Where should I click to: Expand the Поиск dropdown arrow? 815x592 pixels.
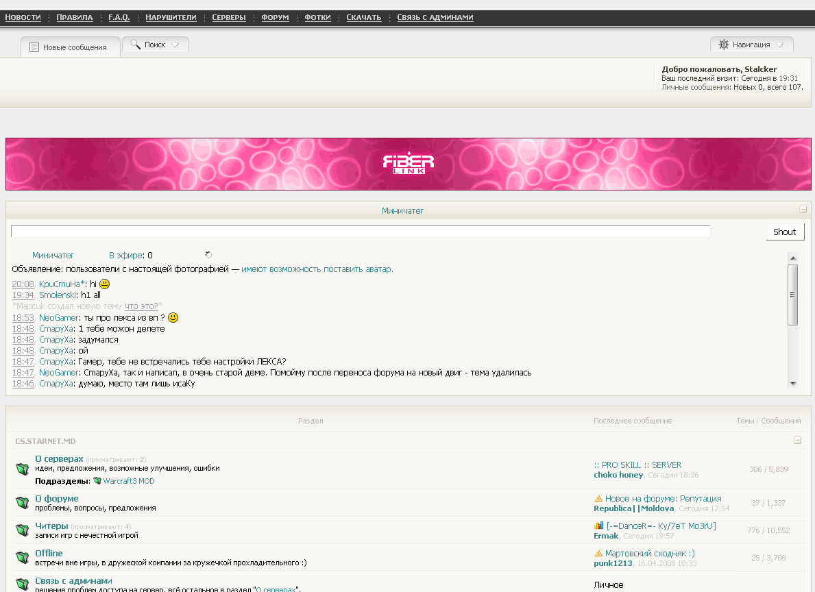tap(175, 45)
